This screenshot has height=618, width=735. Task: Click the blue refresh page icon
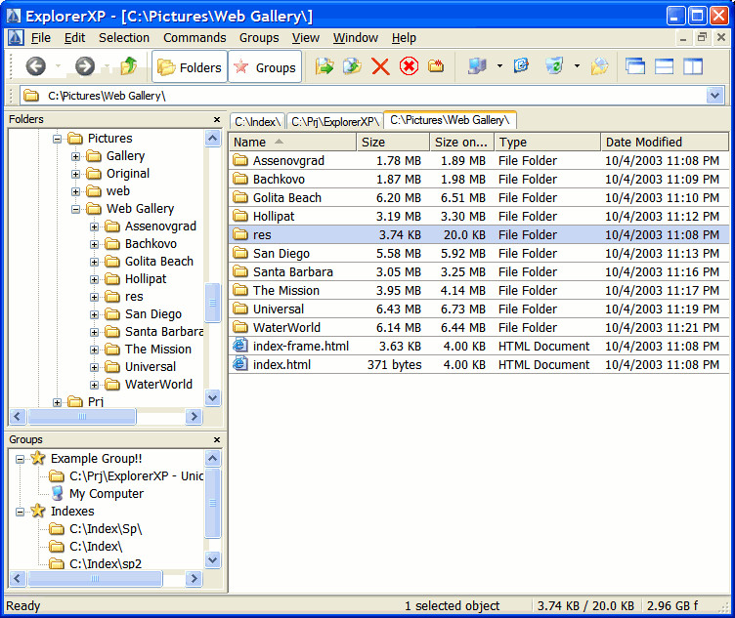(521, 66)
